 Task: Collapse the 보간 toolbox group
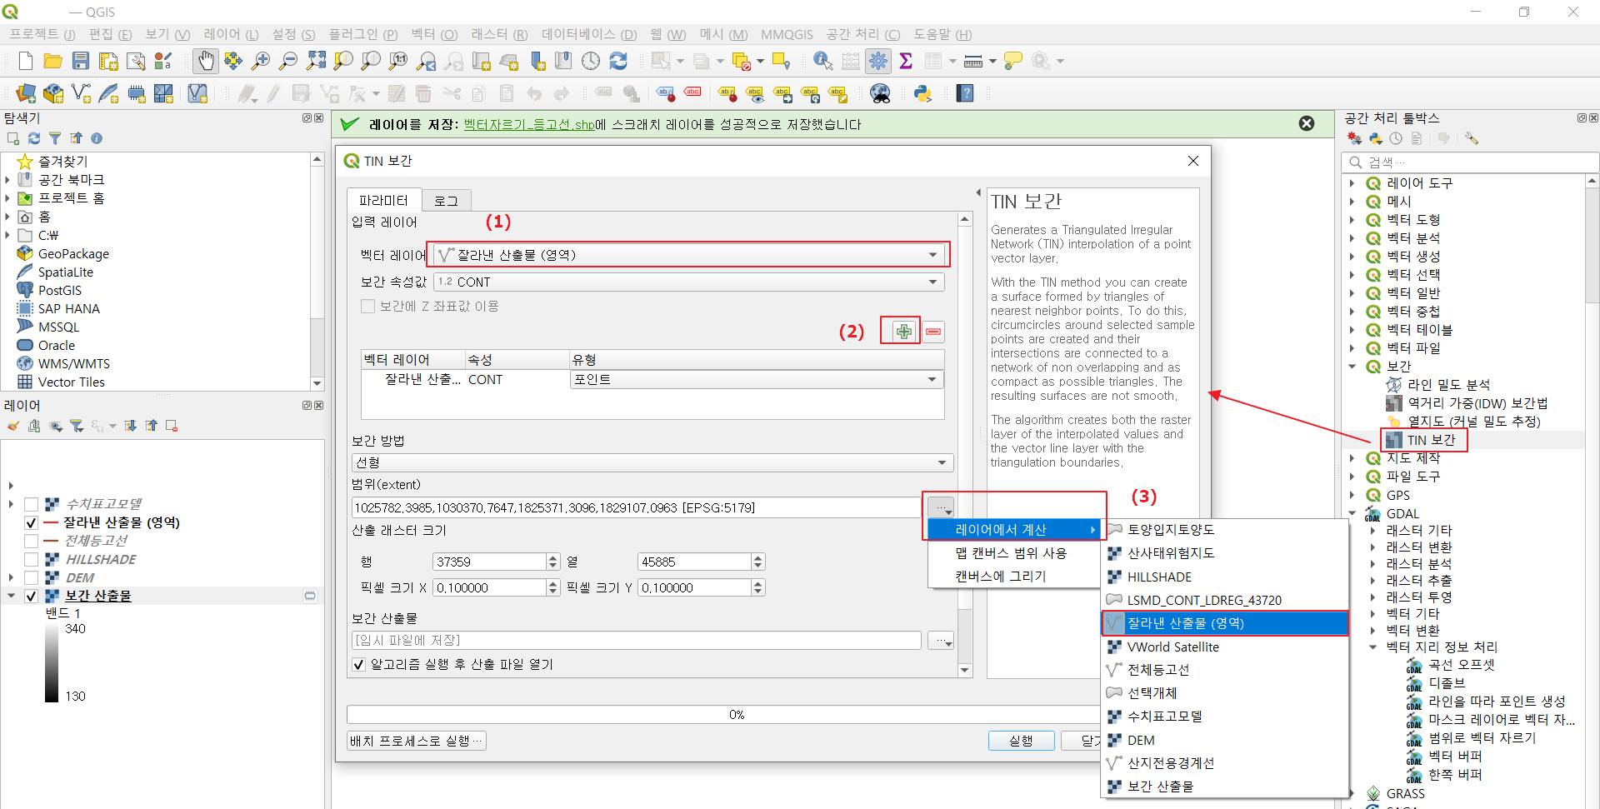tap(1352, 367)
